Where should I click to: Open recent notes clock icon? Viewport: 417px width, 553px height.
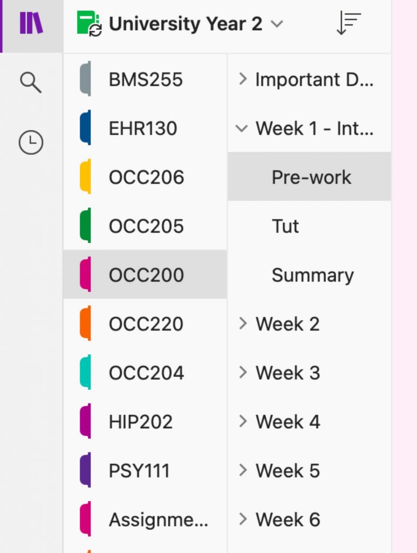click(31, 143)
